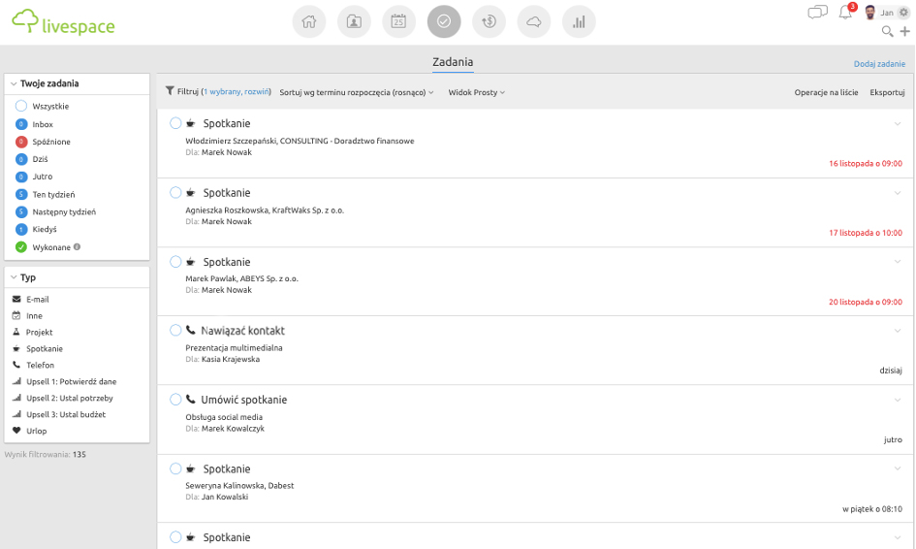Open the tasks checkmark icon in navigation
Screen dimensions: 916x549
(x=444, y=21)
